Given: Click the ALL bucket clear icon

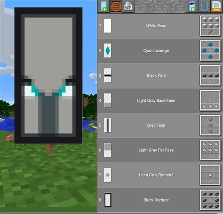Looking at the screenshot, I should 128,6.
